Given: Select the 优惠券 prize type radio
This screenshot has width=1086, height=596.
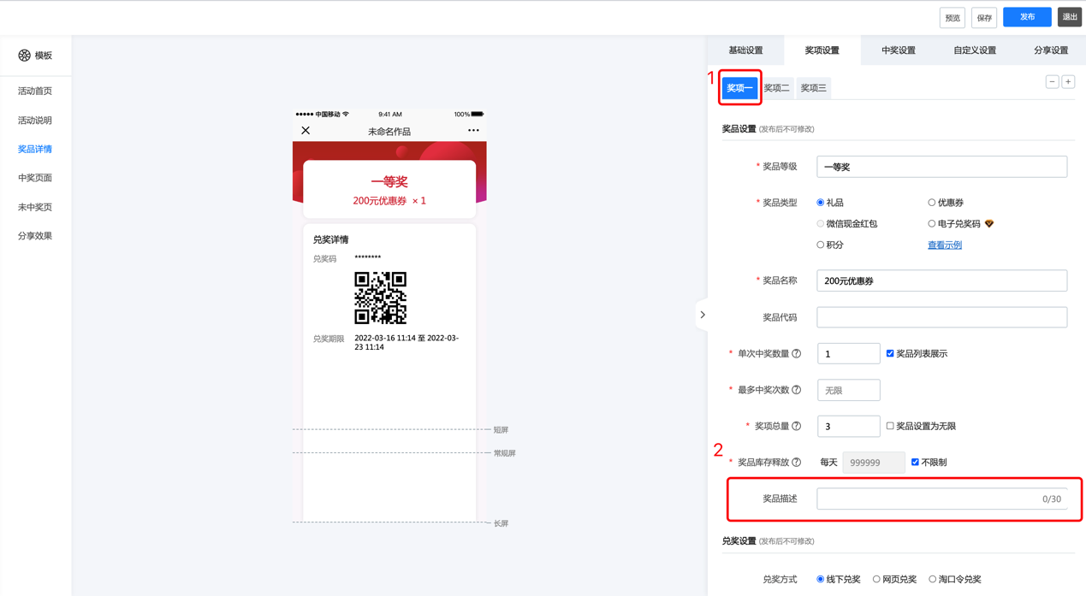Looking at the screenshot, I should coord(932,203).
